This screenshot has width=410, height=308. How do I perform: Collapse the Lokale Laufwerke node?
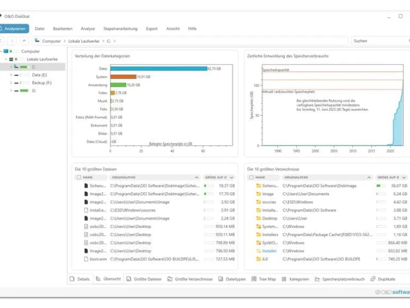(x=6, y=59)
